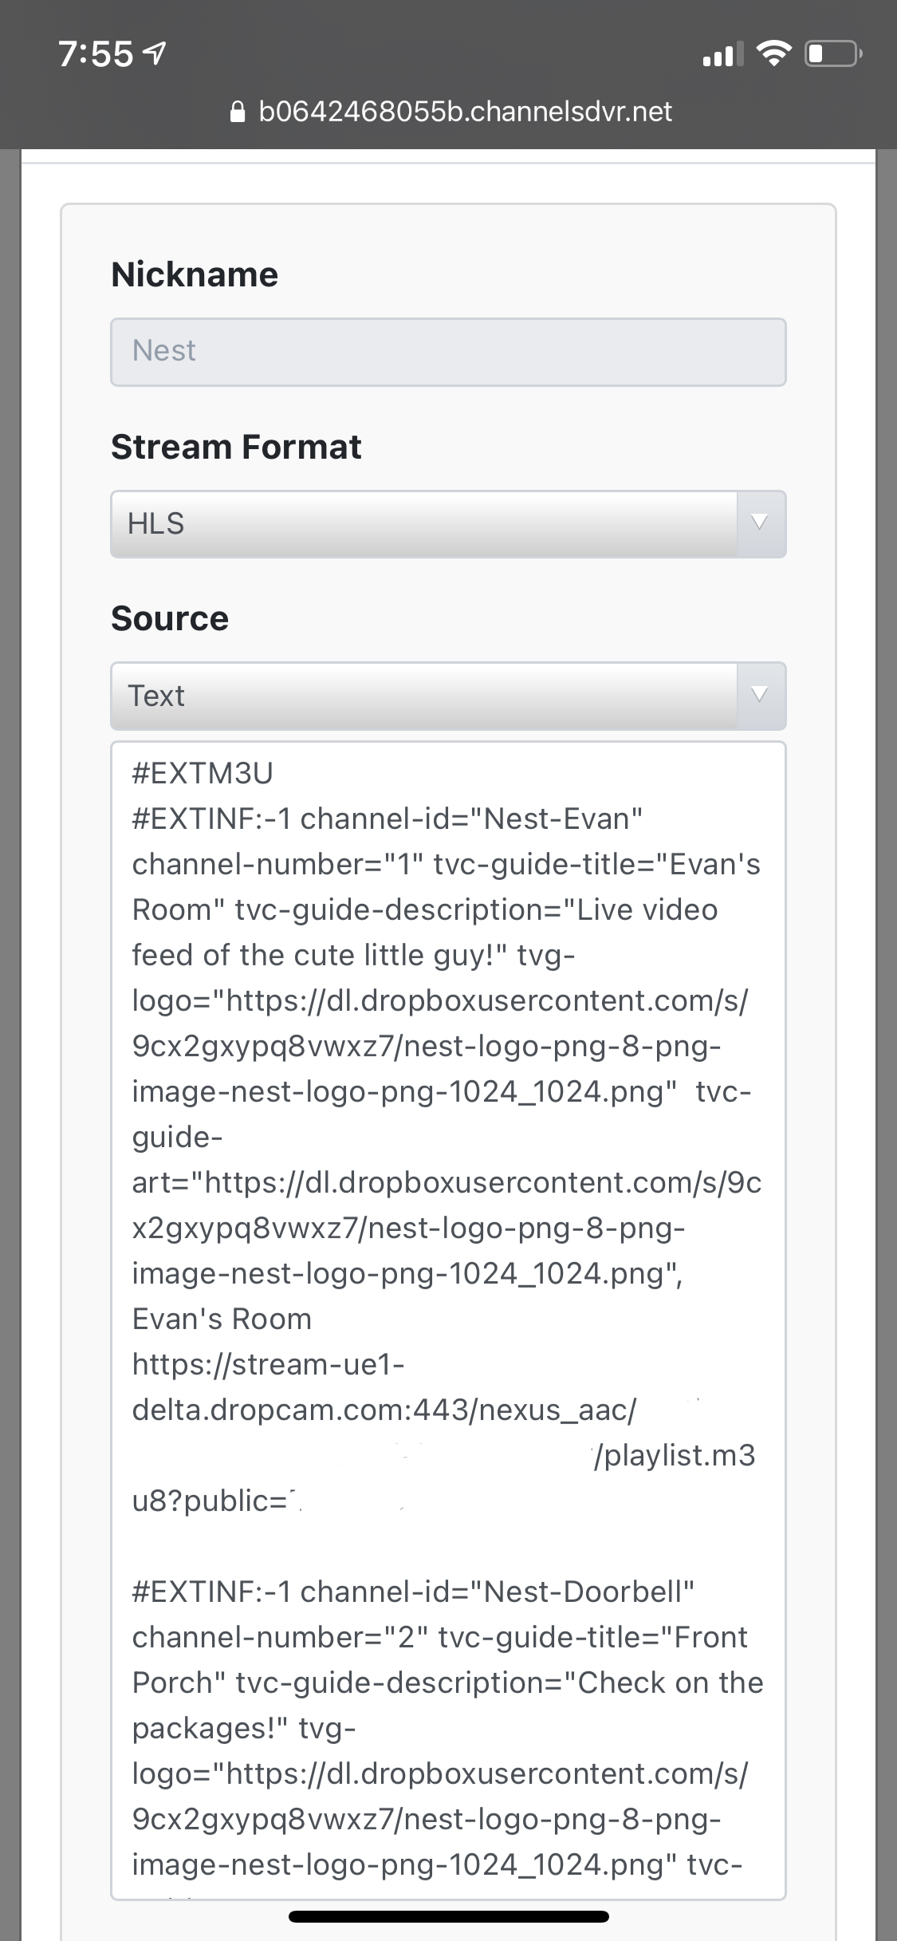Tap the 7:55 clock in status bar
Image resolution: width=897 pixels, height=1941 pixels.
(x=96, y=54)
